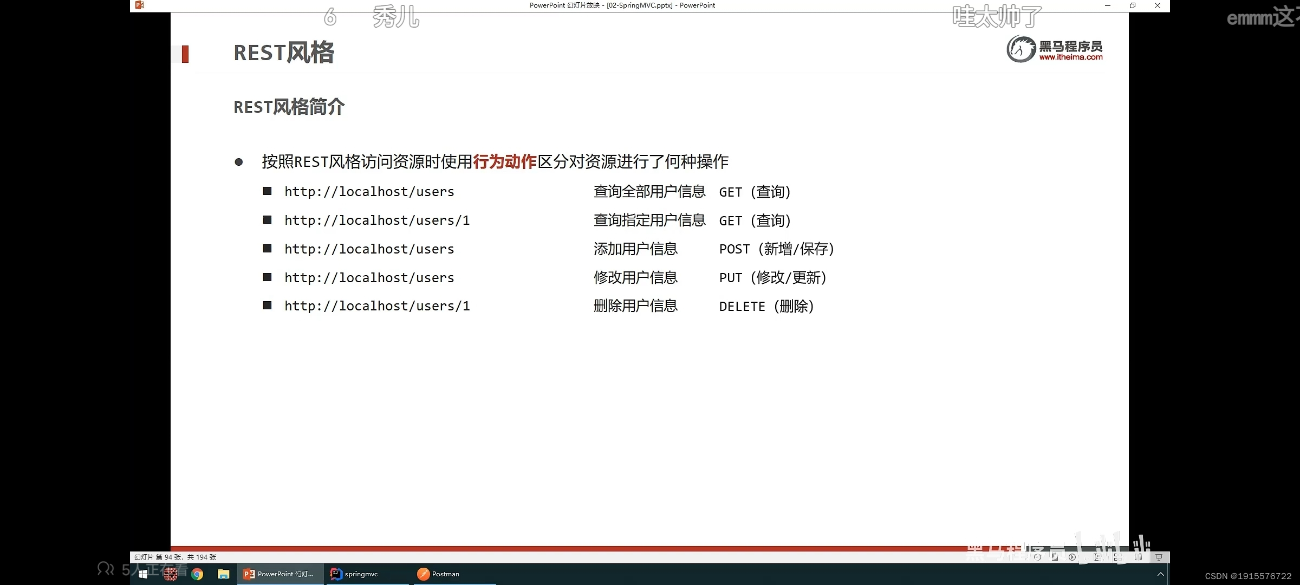The image size is (1300, 585).
Task: Click the red highlighted '行为动作' text
Action: click(x=505, y=161)
